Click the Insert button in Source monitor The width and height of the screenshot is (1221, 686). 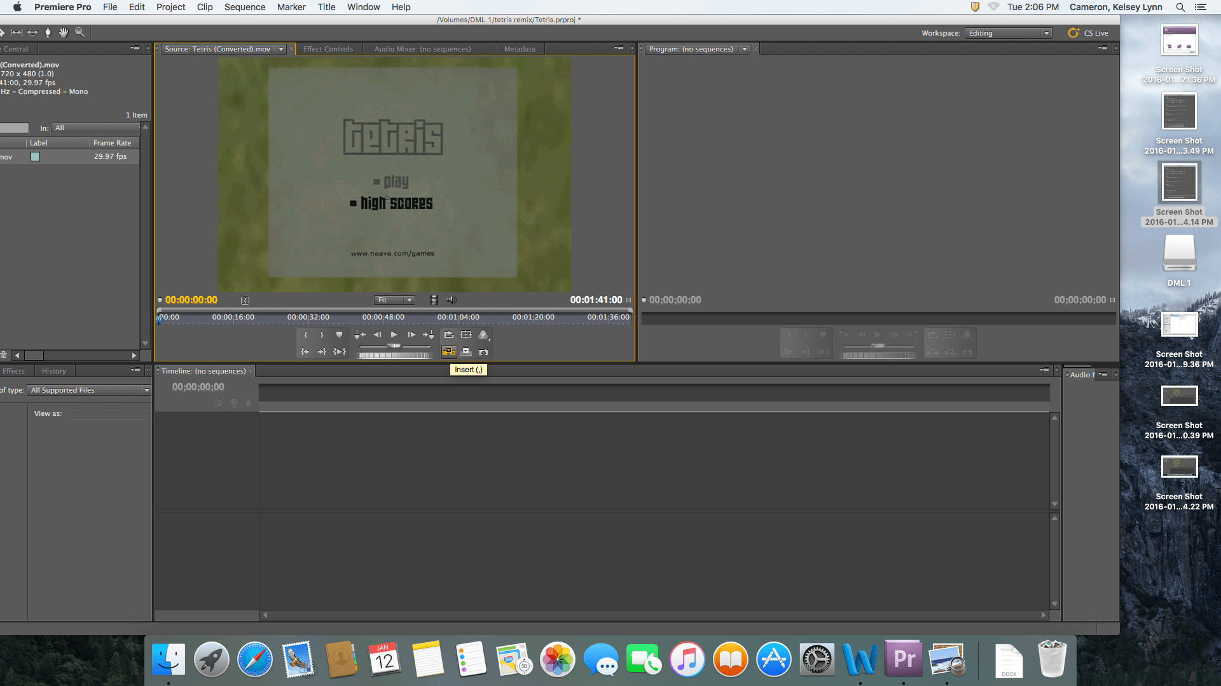click(449, 352)
